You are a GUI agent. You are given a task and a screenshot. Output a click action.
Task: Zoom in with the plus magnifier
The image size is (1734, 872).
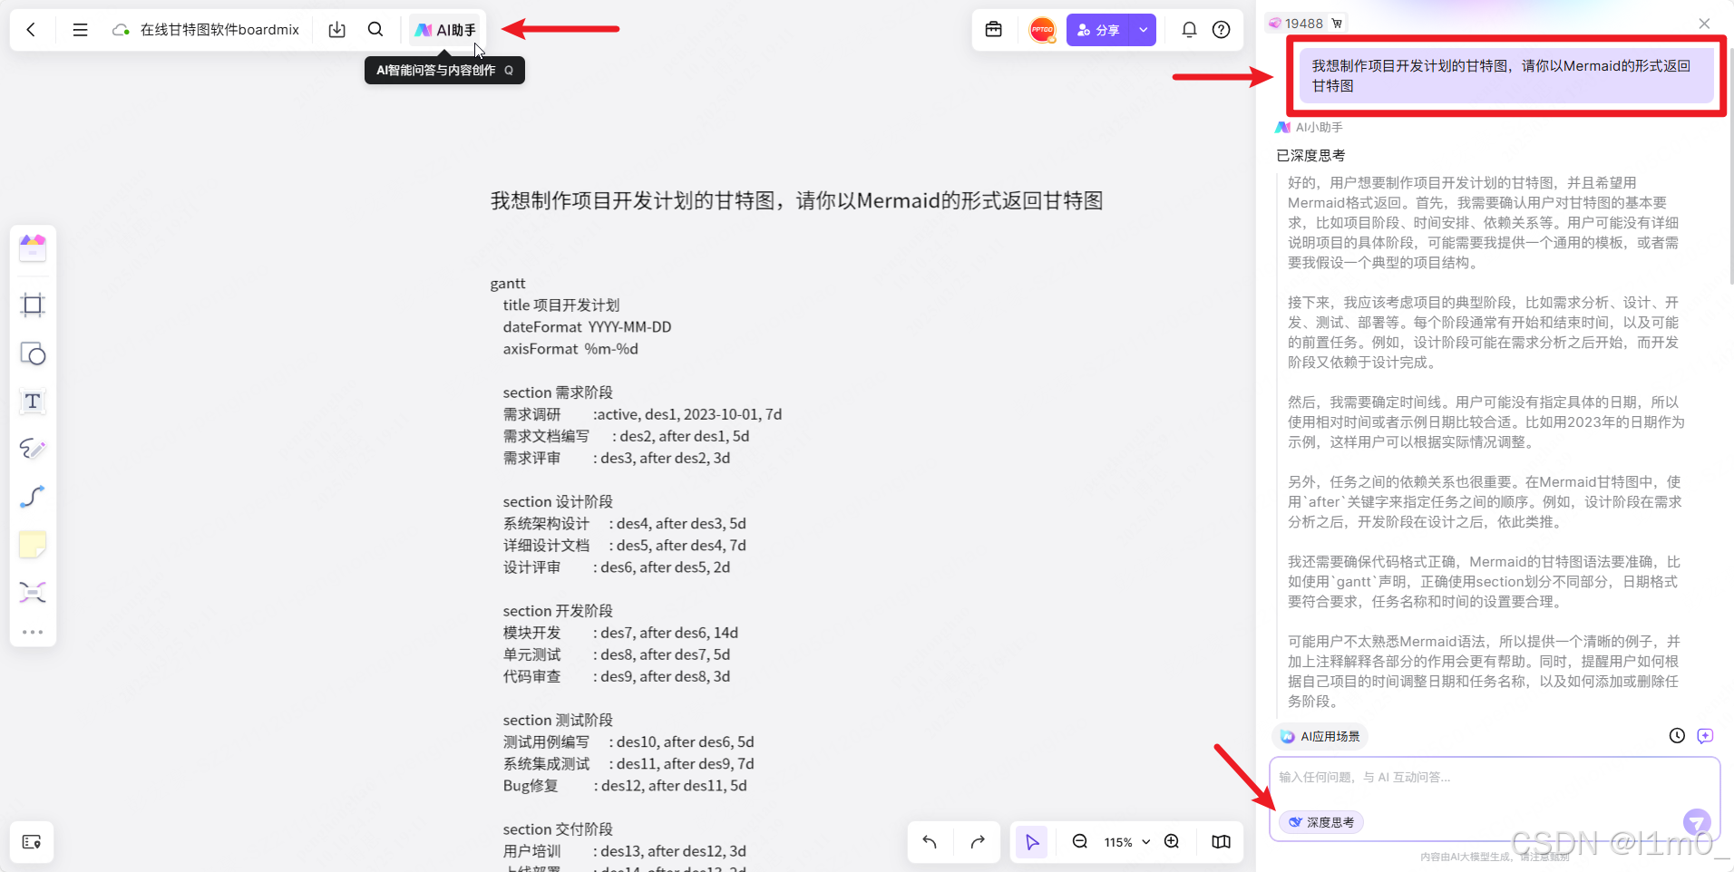[x=1172, y=842]
